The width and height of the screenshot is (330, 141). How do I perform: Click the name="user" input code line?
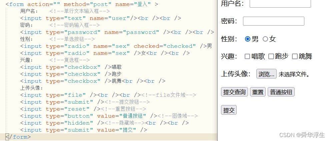click(101, 18)
